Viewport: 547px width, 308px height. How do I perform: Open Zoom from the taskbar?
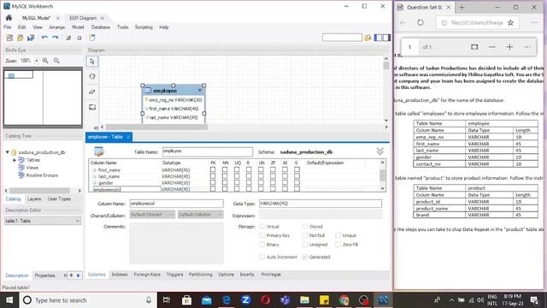click(x=245, y=300)
